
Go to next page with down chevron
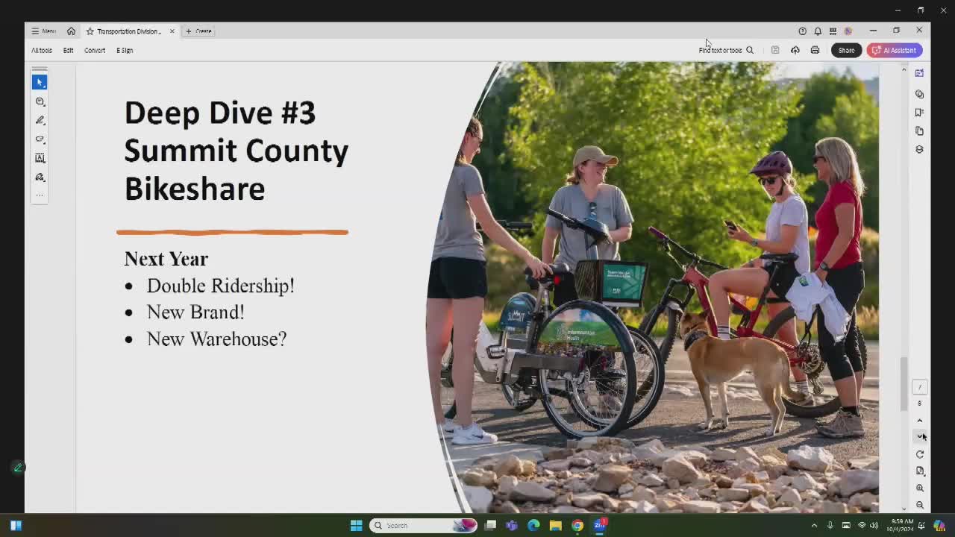(x=920, y=436)
